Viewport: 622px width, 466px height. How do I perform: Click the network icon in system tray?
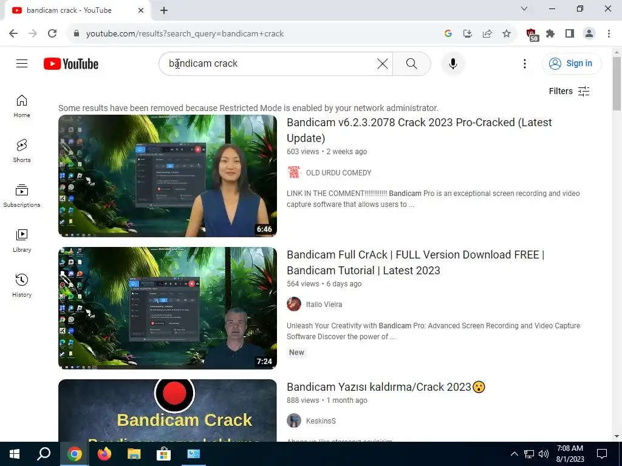coord(529,454)
